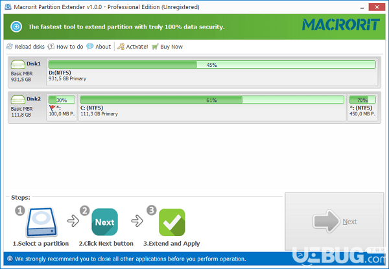Viewport: 389px width, 269px height.
Task: Click the fastest tool banner slogan
Action: [x=126, y=27]
